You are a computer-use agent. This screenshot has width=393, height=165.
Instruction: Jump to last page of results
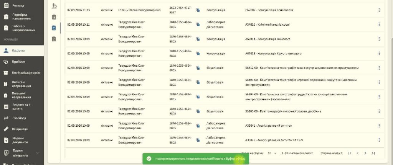point(373,153)
